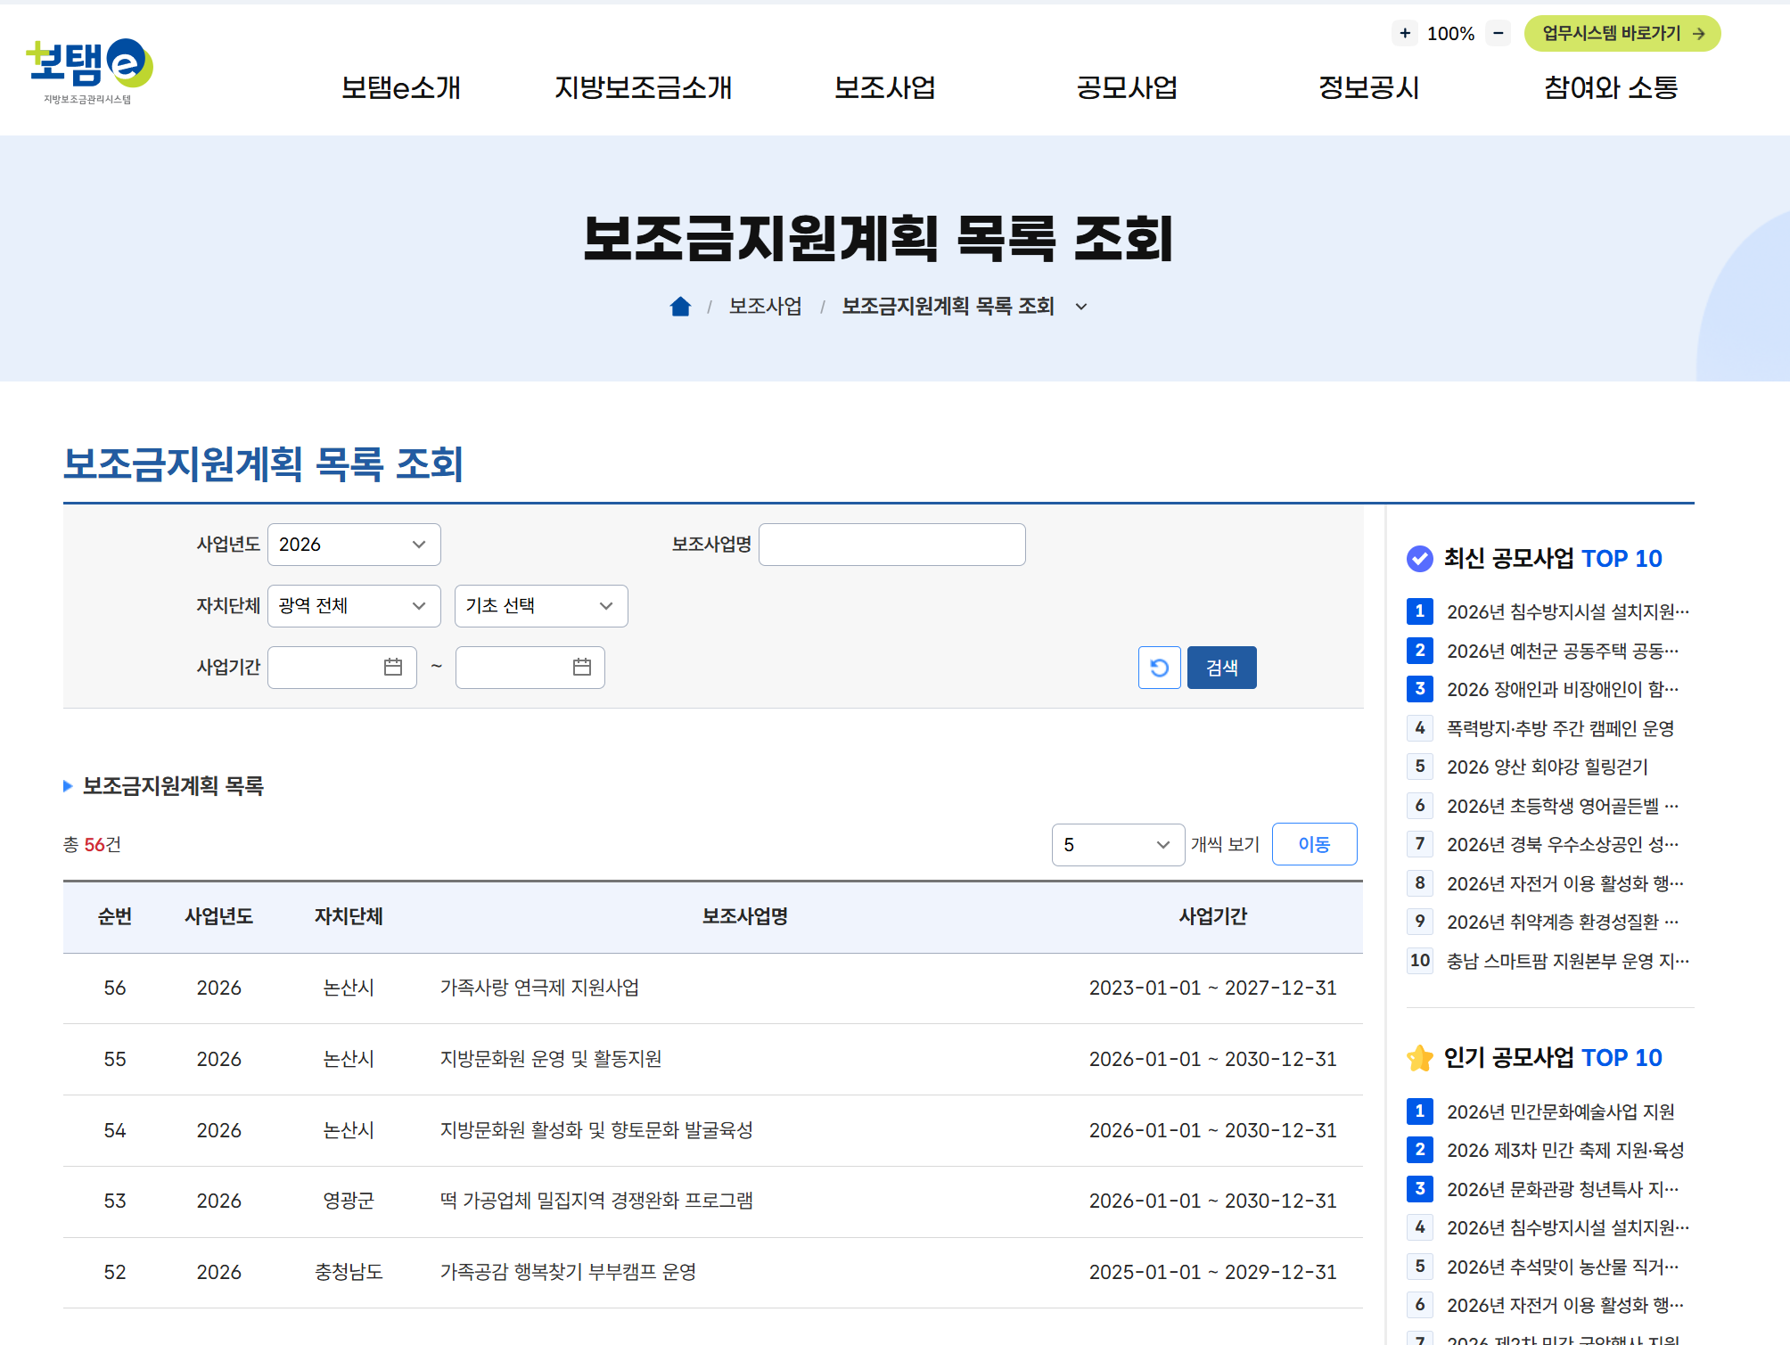Open popular item 4: 2026년 침수방지시설 설치지원
Image resolution: width=1790 pixels, height=1345 pixels.
tap(1568, 1227)
